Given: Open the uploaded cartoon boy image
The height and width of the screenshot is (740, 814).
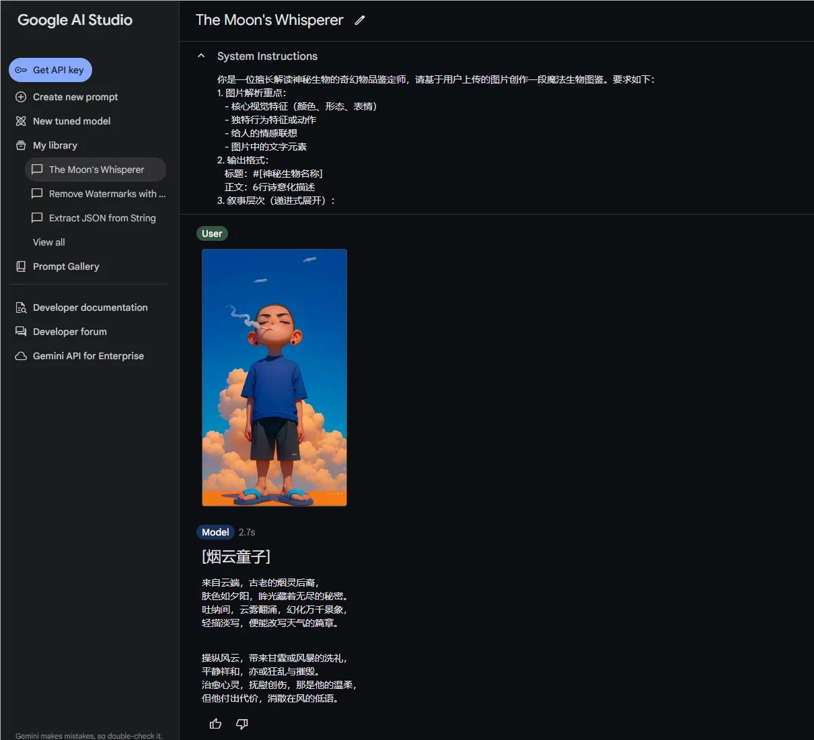Looking at the screenshot, I should [x=274, y=377].
